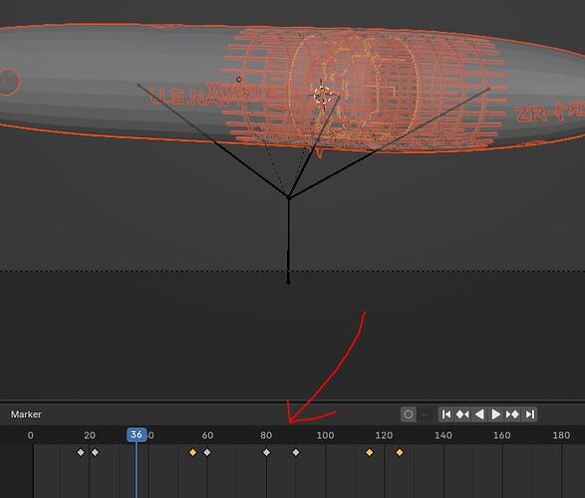Click frame 0 on the timeline ruler
The image size is (585, 498).
[x=31, y=435]
